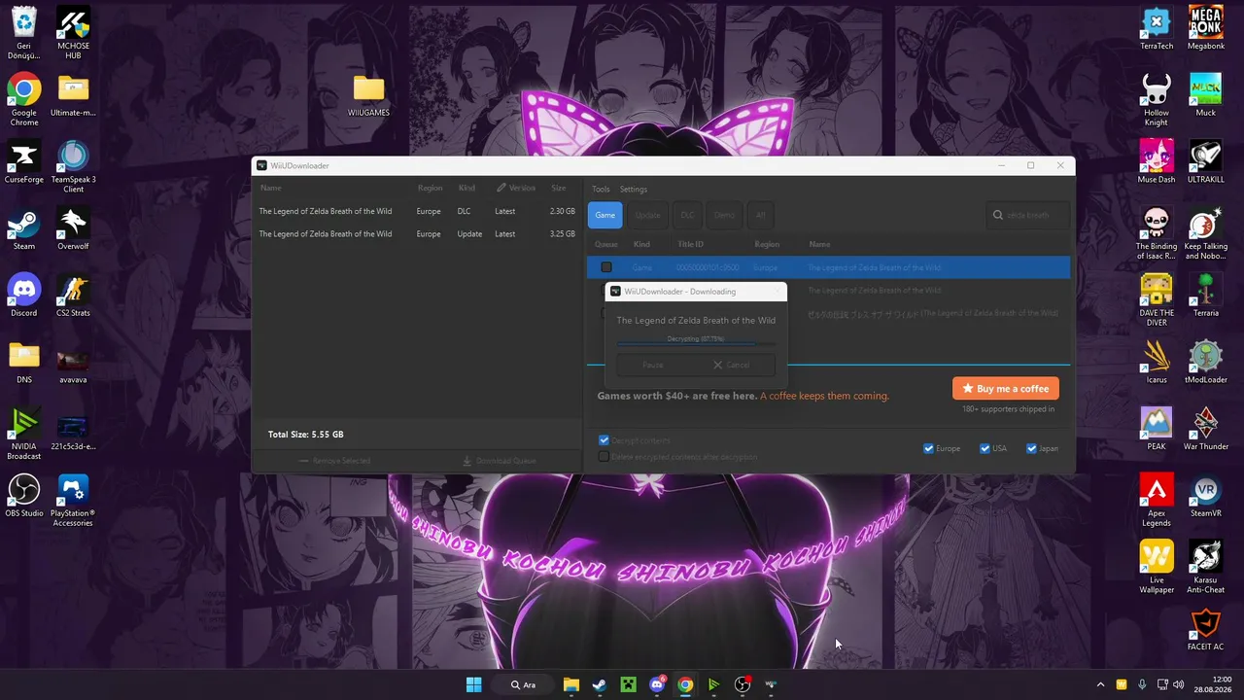Image resolution: width=1244 pixels, height=700 pixels.
Task: Open the tModLoader desktop shortcut
Action: coord(1206,363)
